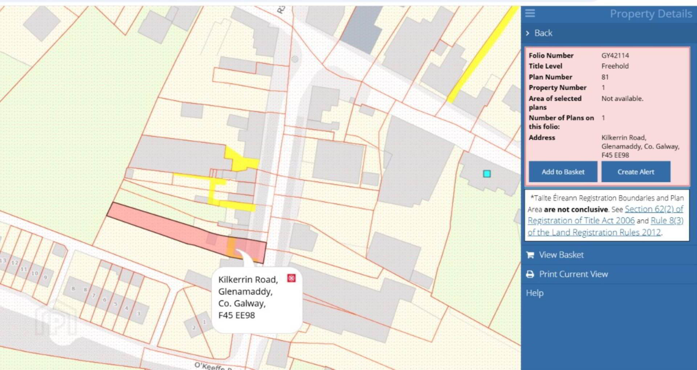Open View Basket menu item
The image size is (697, 370).
click(561, 255)
